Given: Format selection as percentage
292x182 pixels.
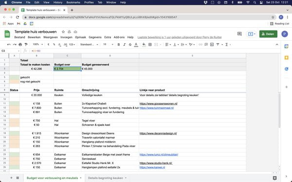Looking at the screenshot, I should [x=54, y=45].
